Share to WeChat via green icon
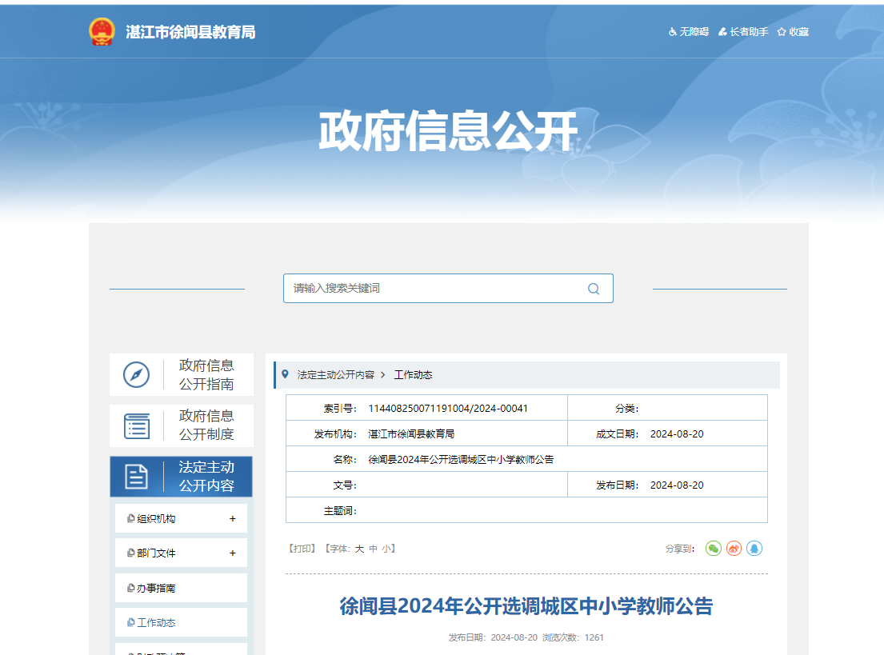 [714, 549]
